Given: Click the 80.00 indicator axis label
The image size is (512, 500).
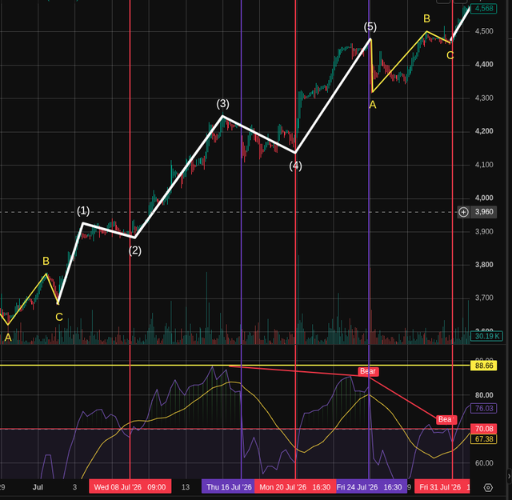Looking at the screenshot, I should click(x=484, y=395).
